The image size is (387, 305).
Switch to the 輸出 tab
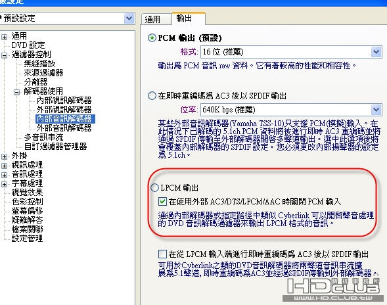(x=189, y=18)
